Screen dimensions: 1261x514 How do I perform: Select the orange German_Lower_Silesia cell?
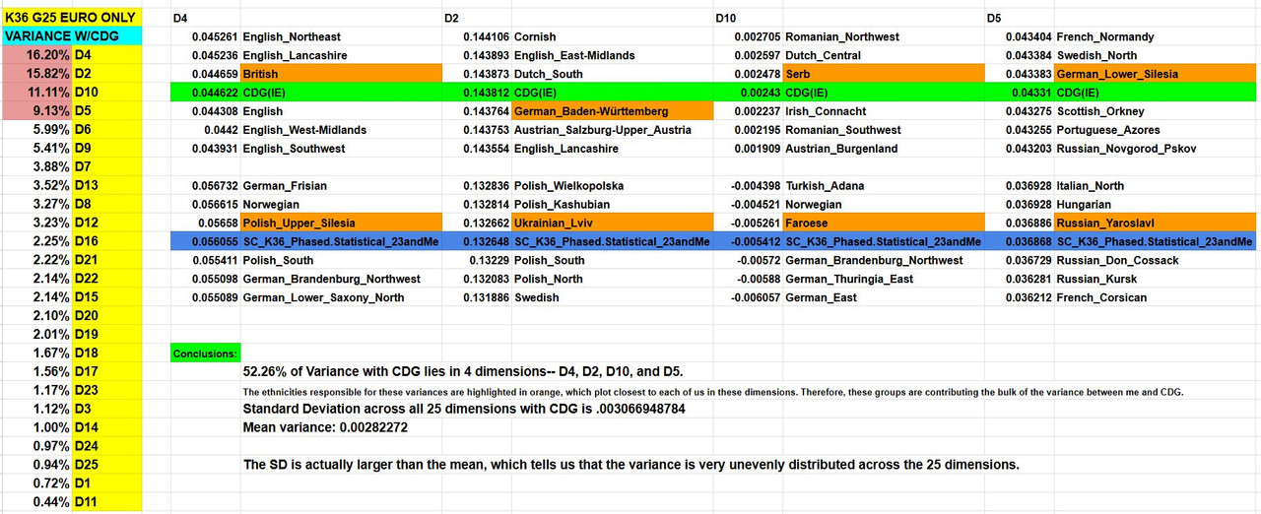point(1157,74)
